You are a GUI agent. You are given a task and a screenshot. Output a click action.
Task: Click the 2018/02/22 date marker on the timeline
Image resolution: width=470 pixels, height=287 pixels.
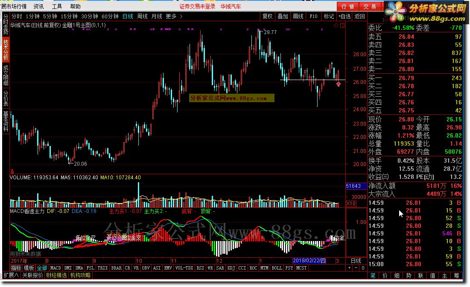coord(309,261)
